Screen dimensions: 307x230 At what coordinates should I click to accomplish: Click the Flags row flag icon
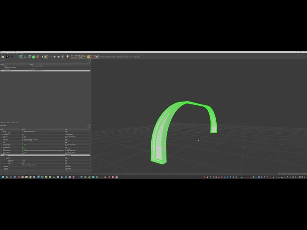click(23, 138)
